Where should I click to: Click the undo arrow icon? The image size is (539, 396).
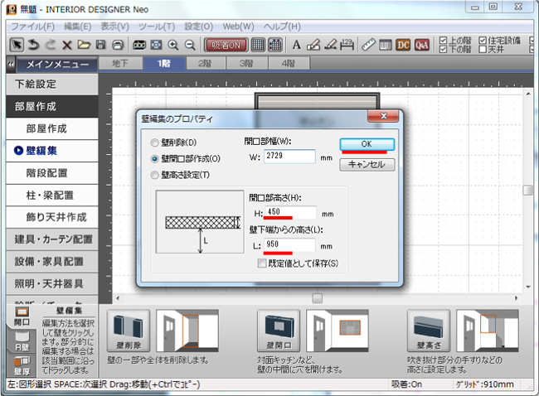[33, 45]
